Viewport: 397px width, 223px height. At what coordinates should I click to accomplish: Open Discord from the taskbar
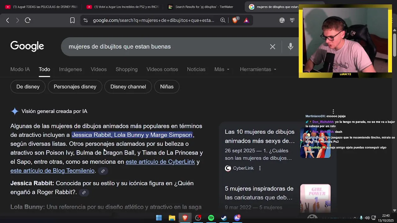pos(237,218)
